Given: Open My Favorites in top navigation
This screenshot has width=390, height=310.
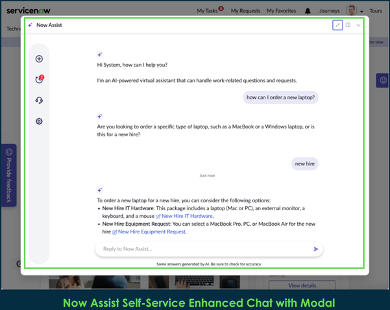Looking at the screenshot, I should click(x=282, y=10).
